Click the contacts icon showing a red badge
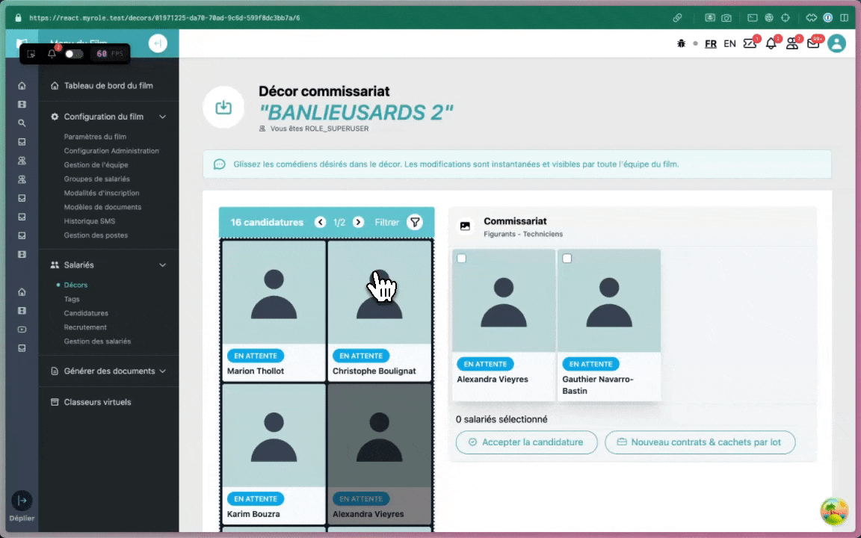861x538 pixels. click(791, 44)
